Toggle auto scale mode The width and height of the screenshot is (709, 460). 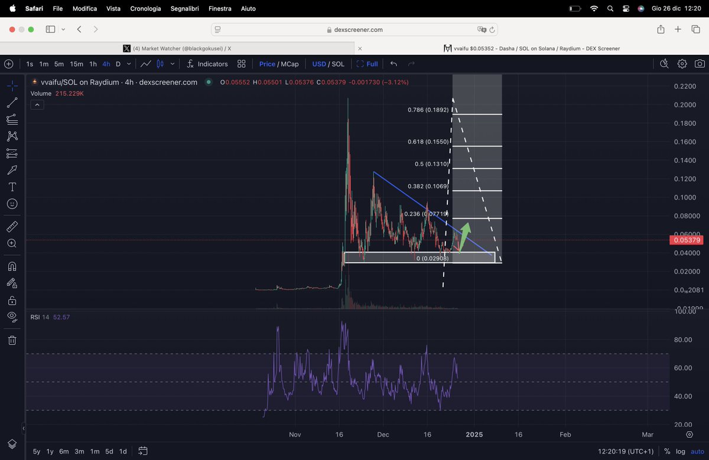pyautogui.click(x=697, y=451)
